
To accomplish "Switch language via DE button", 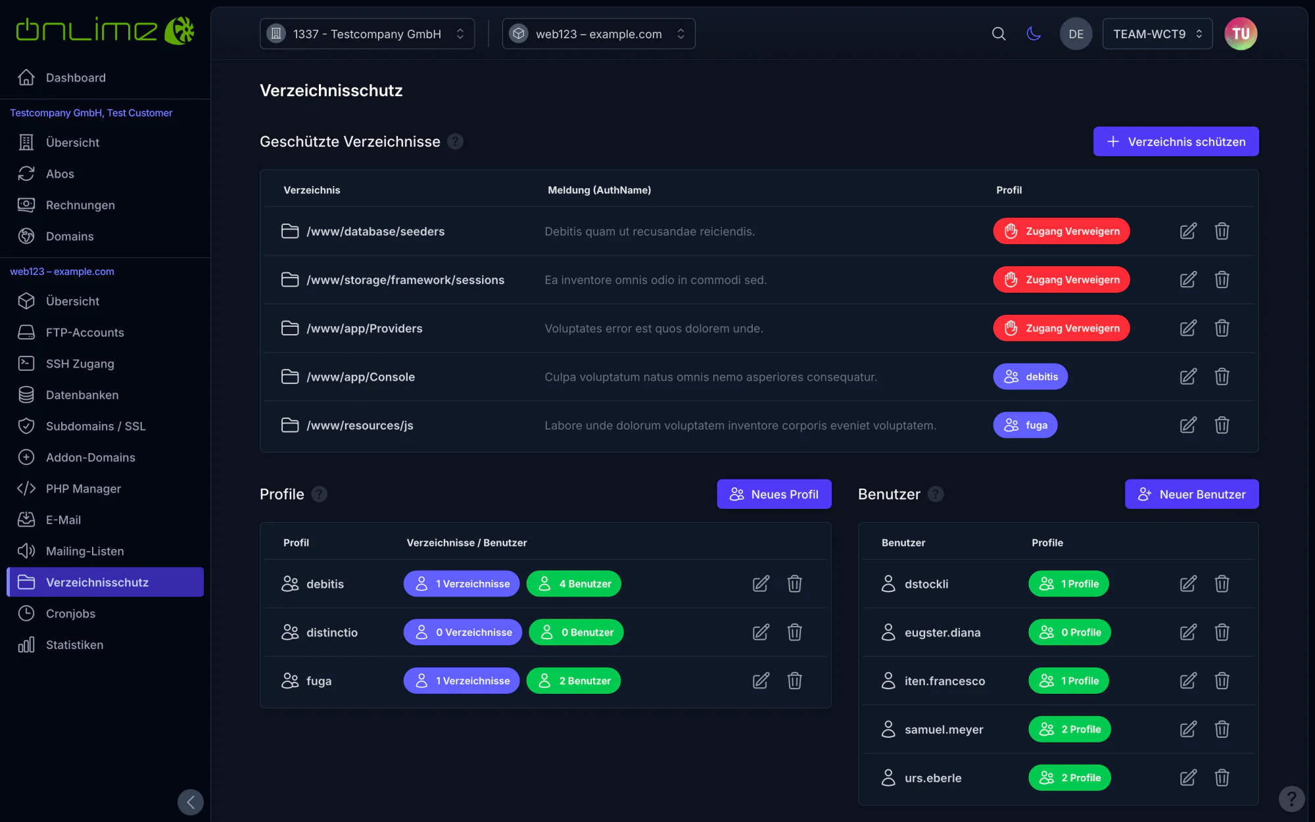I will [1076, 34].
